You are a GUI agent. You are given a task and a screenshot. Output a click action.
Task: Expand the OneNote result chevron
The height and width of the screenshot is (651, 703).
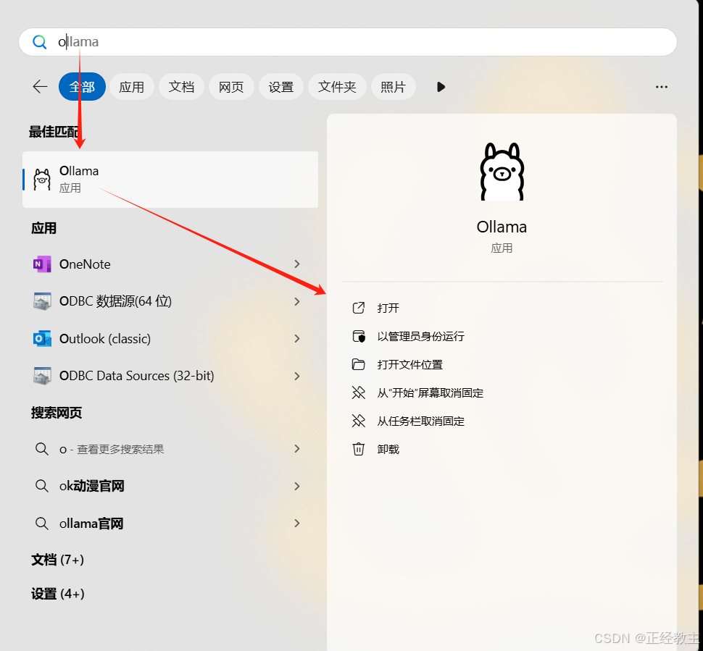297,264
